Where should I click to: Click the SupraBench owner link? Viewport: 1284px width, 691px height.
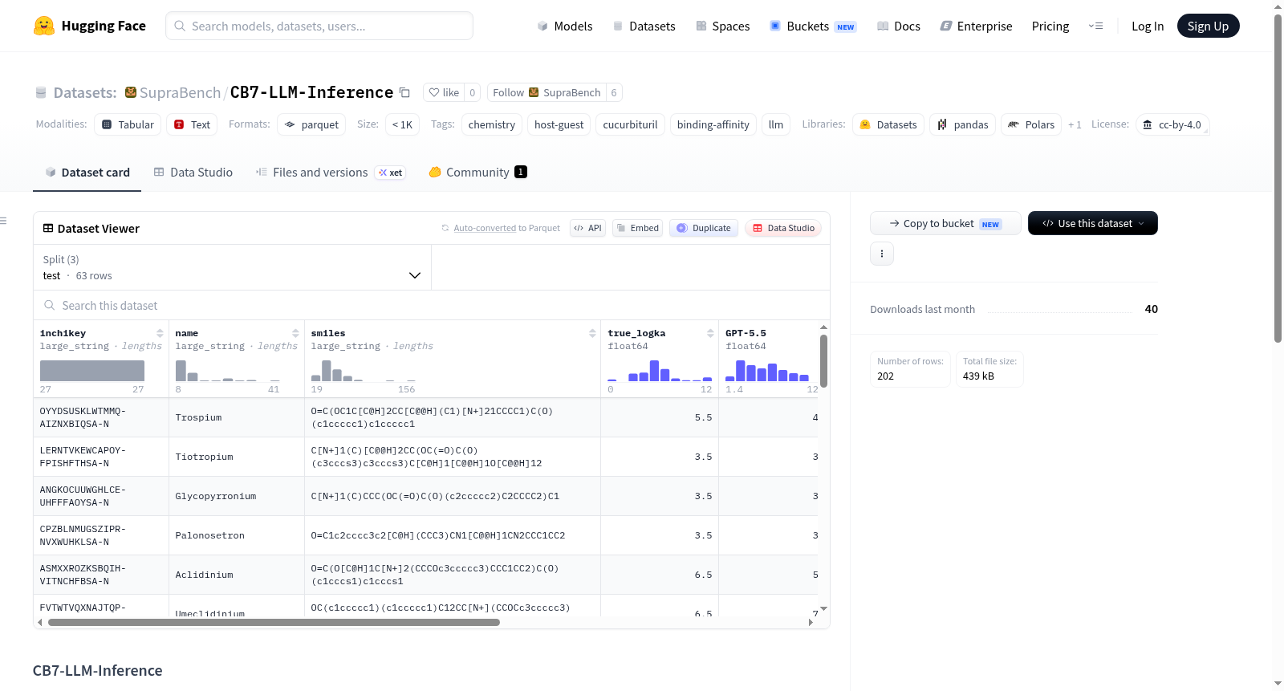click(180, 92)
